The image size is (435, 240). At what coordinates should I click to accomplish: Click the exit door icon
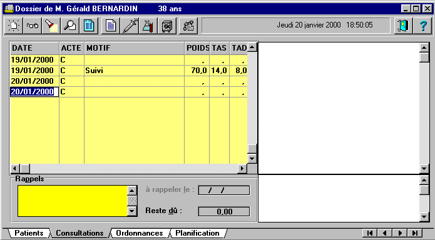(x=403, y=26)
